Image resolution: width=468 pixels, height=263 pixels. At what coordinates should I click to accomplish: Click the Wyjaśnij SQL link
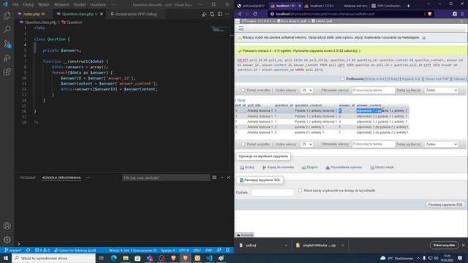411,79
